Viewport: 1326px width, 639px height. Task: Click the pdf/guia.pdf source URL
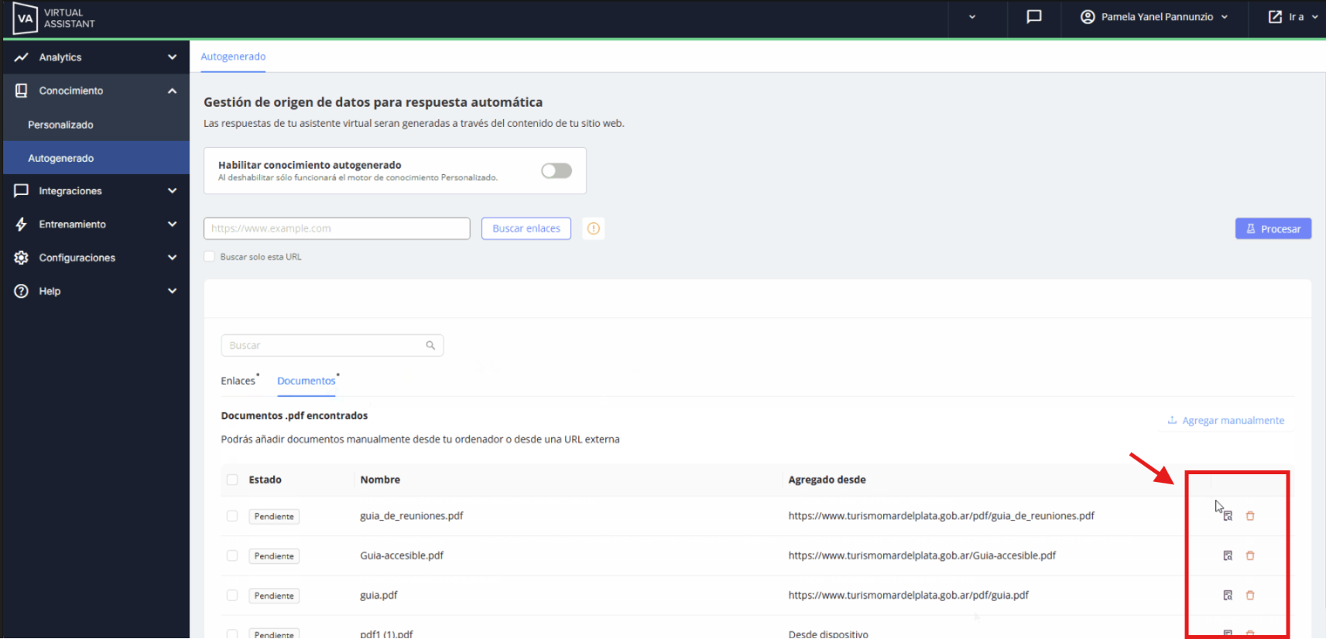[909, 595]
